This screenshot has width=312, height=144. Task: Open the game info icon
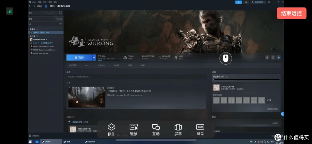273,57
